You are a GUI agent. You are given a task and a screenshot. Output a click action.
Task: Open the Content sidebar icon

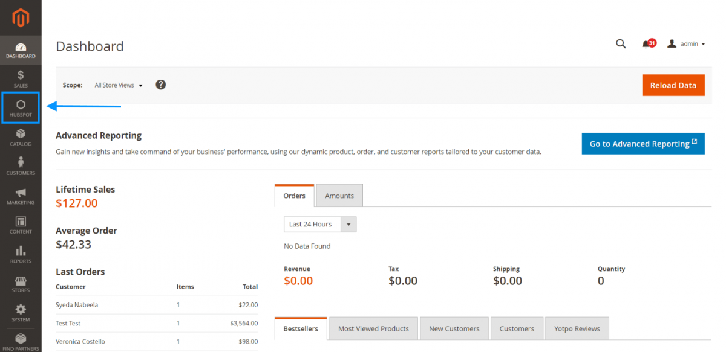tap(21, 225)
